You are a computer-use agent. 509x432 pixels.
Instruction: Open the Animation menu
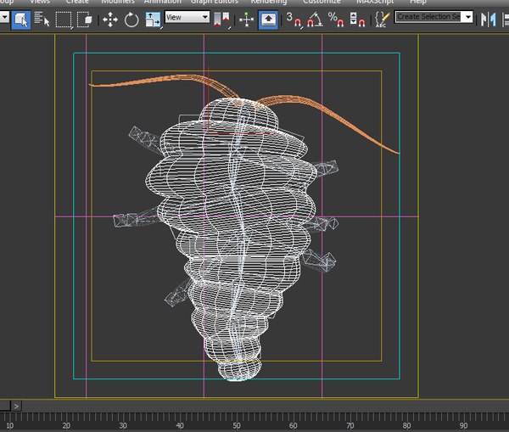tap(163, 2)
